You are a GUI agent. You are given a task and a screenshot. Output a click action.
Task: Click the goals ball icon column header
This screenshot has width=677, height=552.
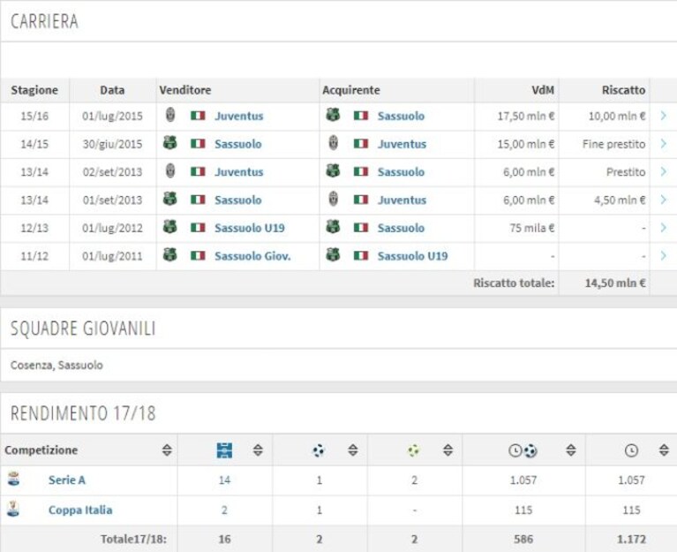[x=319, y=450]
